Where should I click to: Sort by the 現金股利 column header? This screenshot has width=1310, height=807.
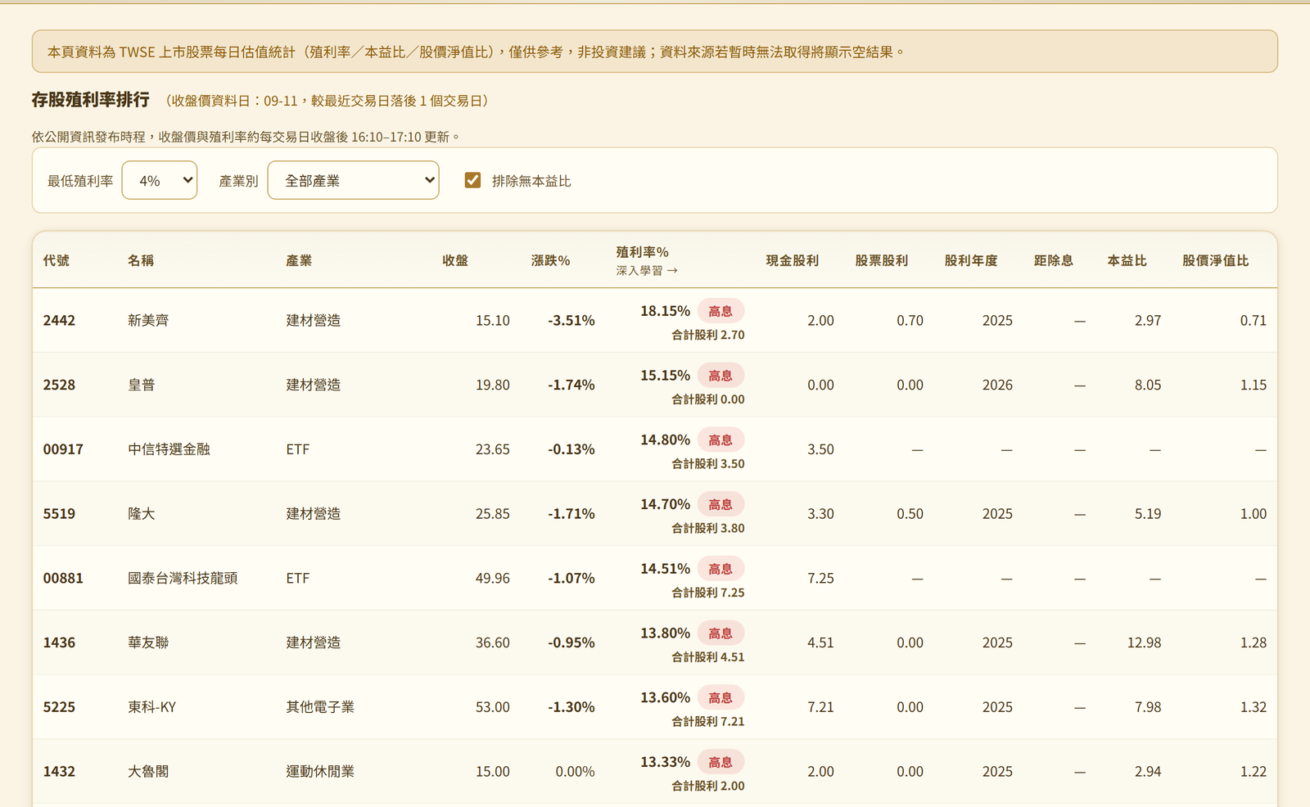793,260
